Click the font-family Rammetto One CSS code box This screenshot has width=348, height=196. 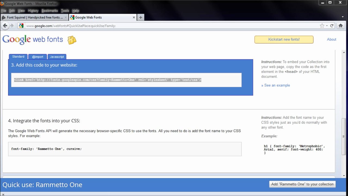[x=125, y=149]
